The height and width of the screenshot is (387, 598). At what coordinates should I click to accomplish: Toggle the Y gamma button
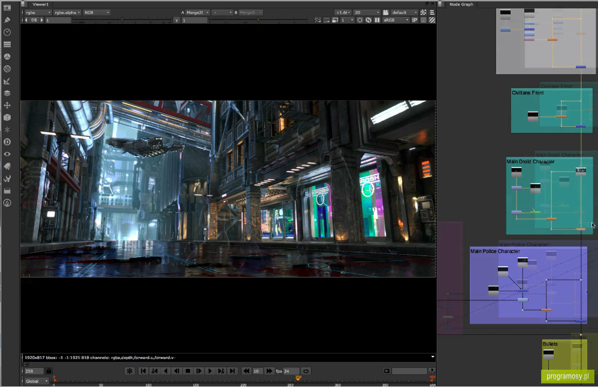tap(176, 20)
